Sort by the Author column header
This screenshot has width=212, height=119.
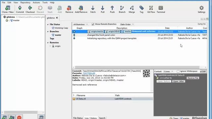189,28
